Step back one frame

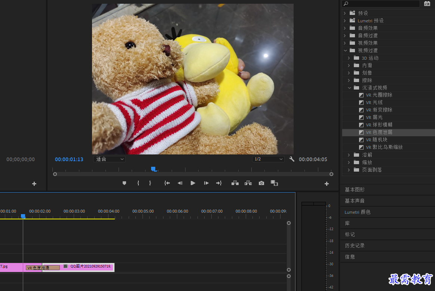(x=180, y=183)
